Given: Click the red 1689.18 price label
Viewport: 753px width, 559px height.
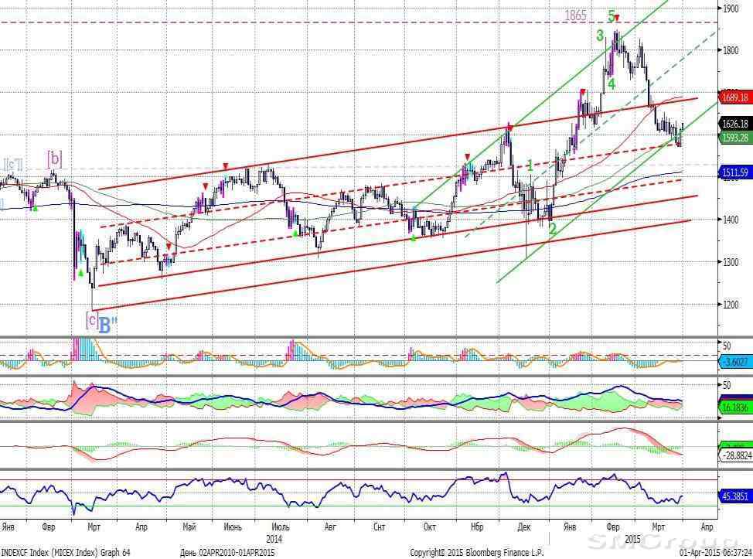Looking at the screenshot, I should 735,97.
